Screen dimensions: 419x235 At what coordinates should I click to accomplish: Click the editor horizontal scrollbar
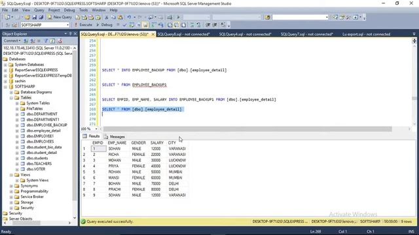247,129
